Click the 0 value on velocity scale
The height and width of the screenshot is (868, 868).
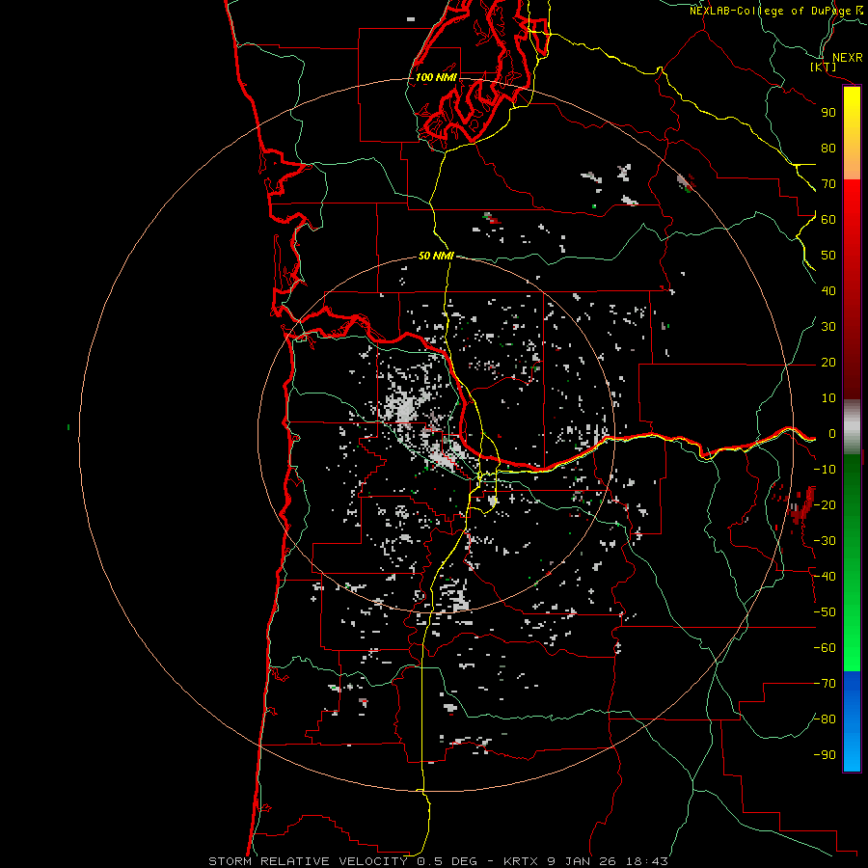[x=832, y=433]
